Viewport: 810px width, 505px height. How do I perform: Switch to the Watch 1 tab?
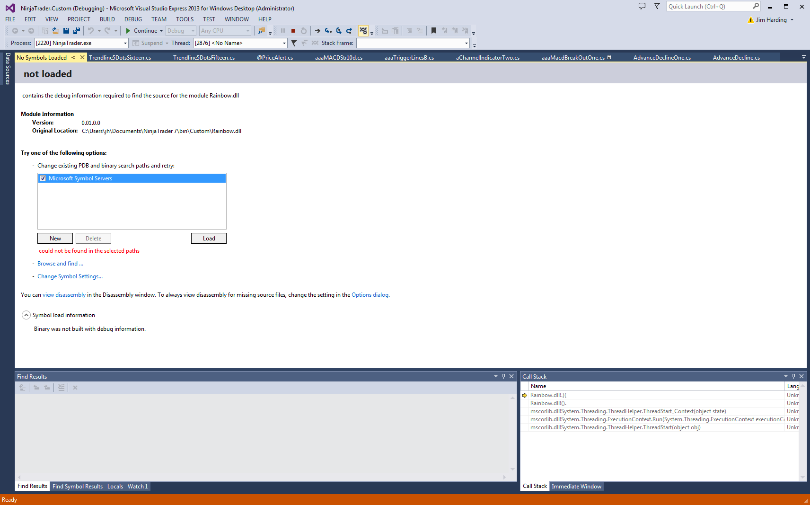click(138, 487)
